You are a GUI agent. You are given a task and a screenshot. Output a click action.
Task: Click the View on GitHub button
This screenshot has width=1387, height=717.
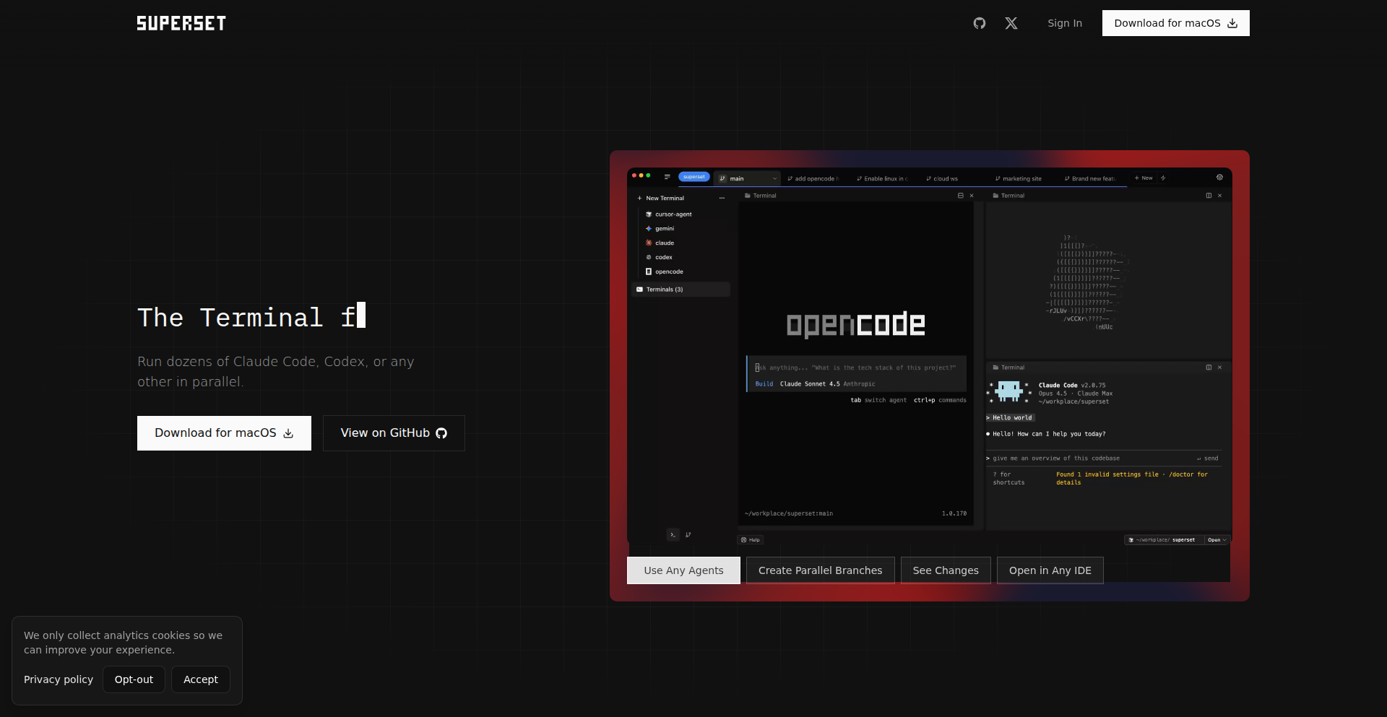(394, 433)
